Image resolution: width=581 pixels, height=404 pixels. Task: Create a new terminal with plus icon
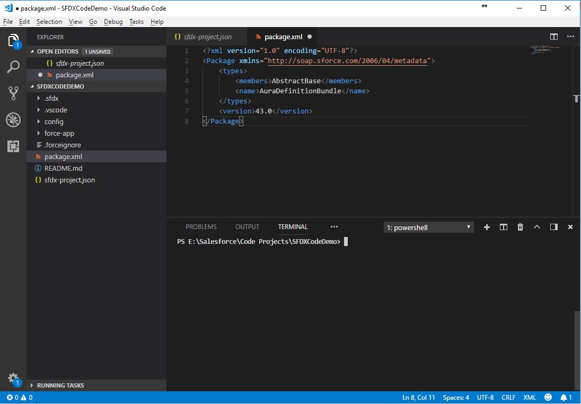pos(487,227)
